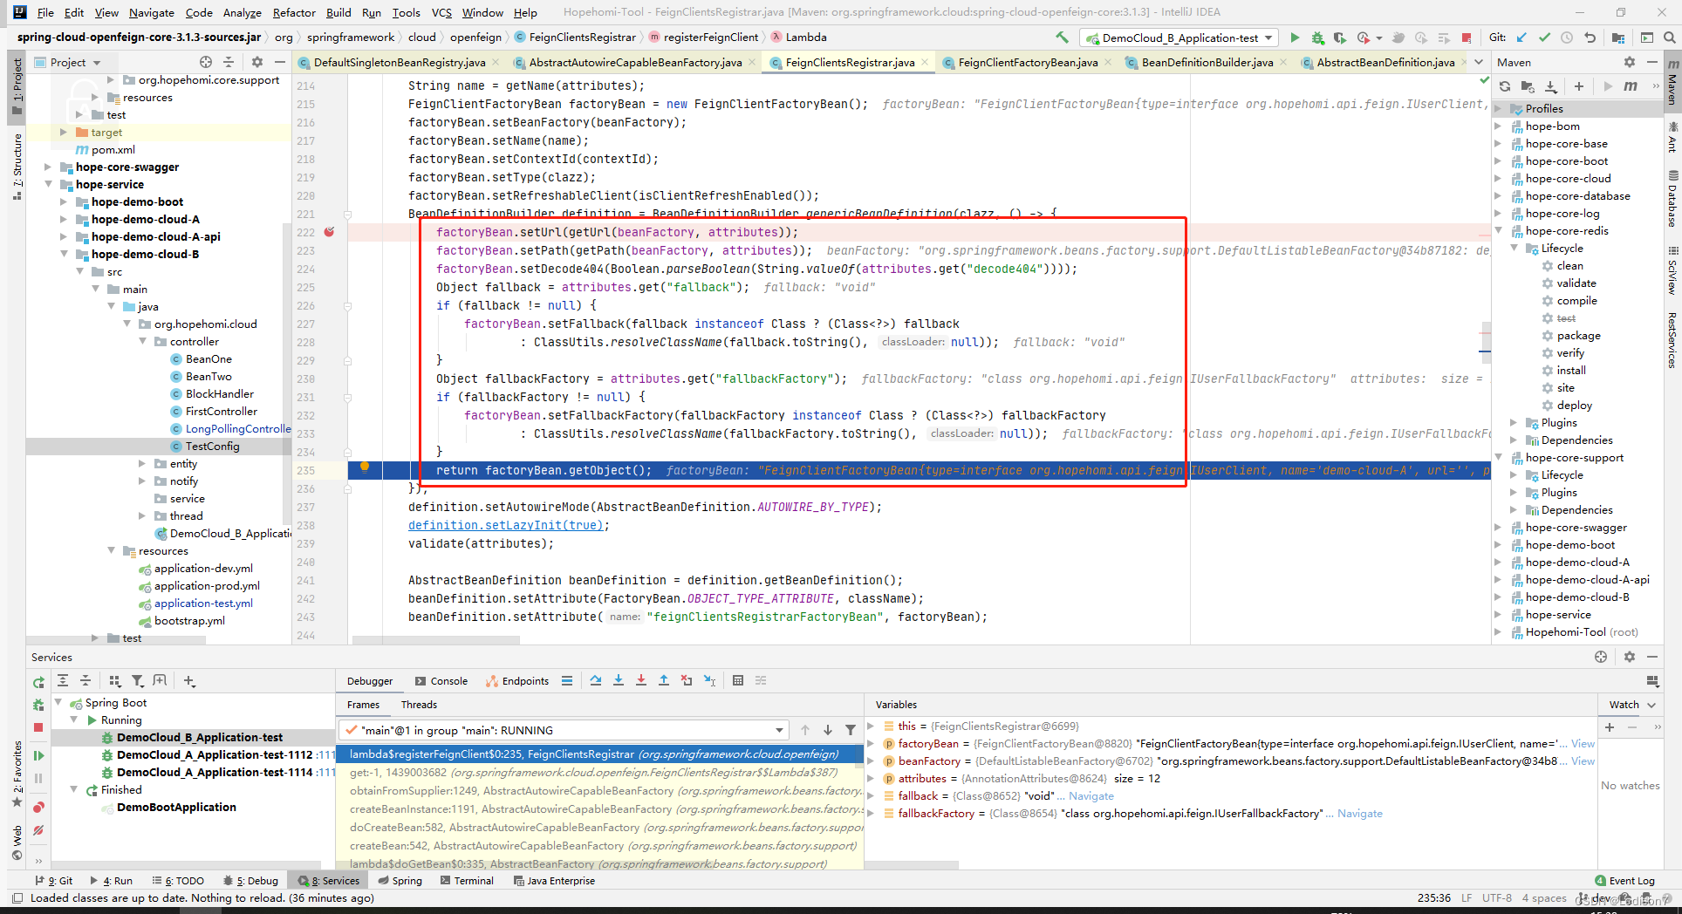Stop the application via the top toolbar's red square
Image resolution: width=1682 pixels, height=914 pixels.
pyautogui.click(x=1467, y=38)
